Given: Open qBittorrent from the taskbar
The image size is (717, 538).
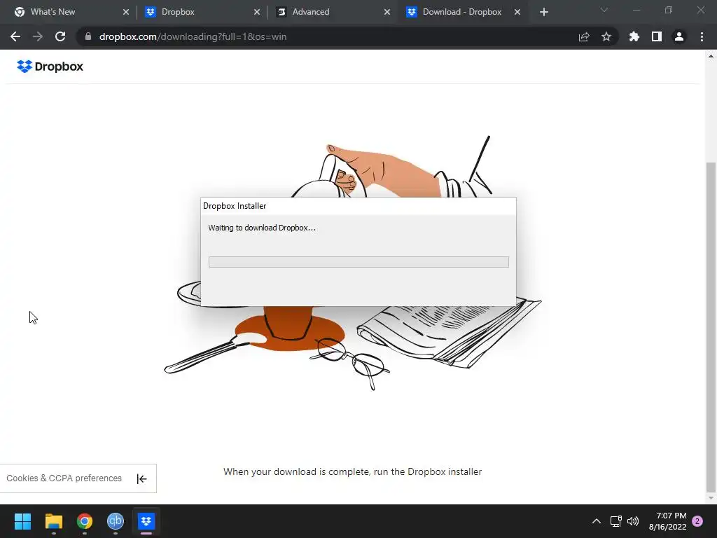Looking at the screenshot, I should [x=116, y=521].
